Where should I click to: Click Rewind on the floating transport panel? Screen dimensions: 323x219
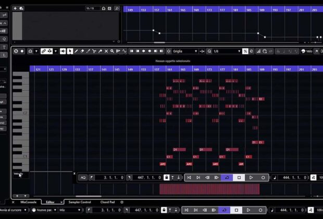[x=207, y=178]
